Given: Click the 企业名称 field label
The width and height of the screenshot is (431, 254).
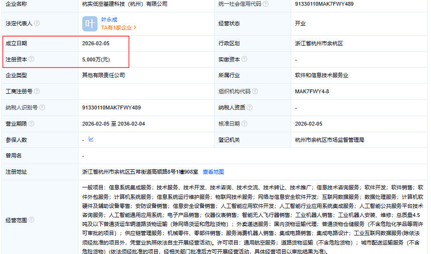Looking at the screenshot, I should pyautogui.click(x=16, y=4).
